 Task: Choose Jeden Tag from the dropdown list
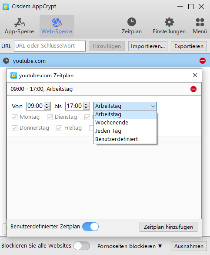click(125, 131)
